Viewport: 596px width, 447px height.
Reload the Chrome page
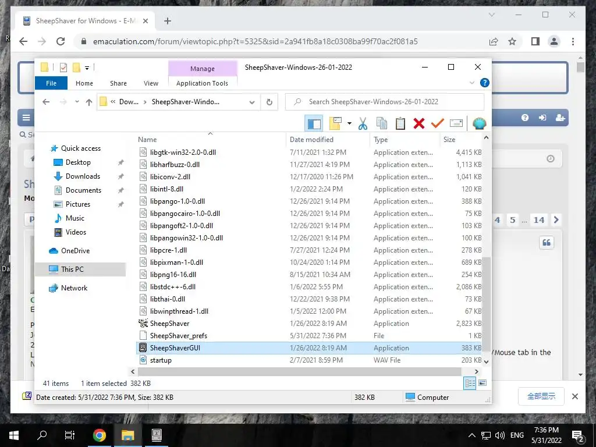[x=61, y=41]
